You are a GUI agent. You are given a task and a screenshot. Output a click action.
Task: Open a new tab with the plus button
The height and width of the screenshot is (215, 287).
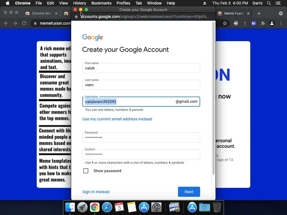coord(259,13)
